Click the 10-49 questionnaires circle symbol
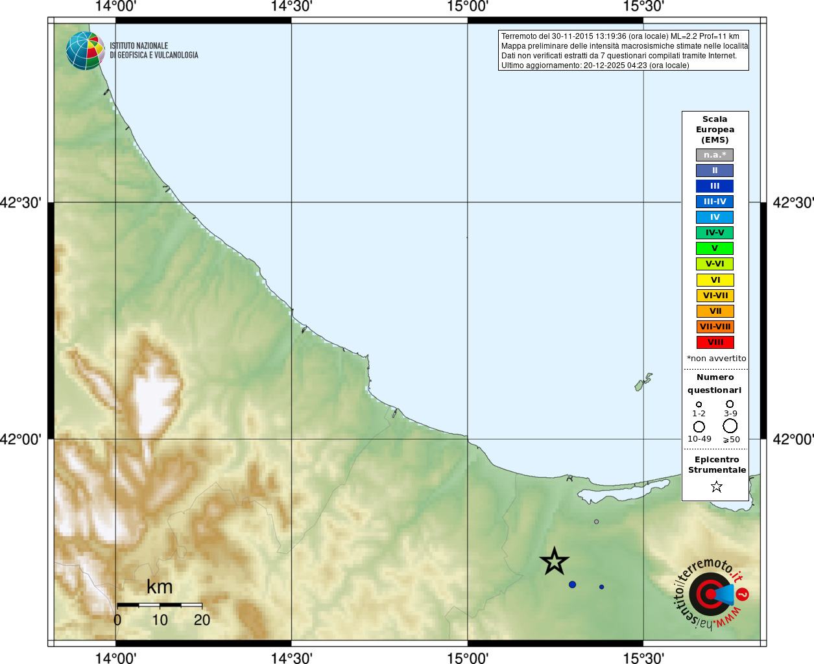 pos(699,427)
